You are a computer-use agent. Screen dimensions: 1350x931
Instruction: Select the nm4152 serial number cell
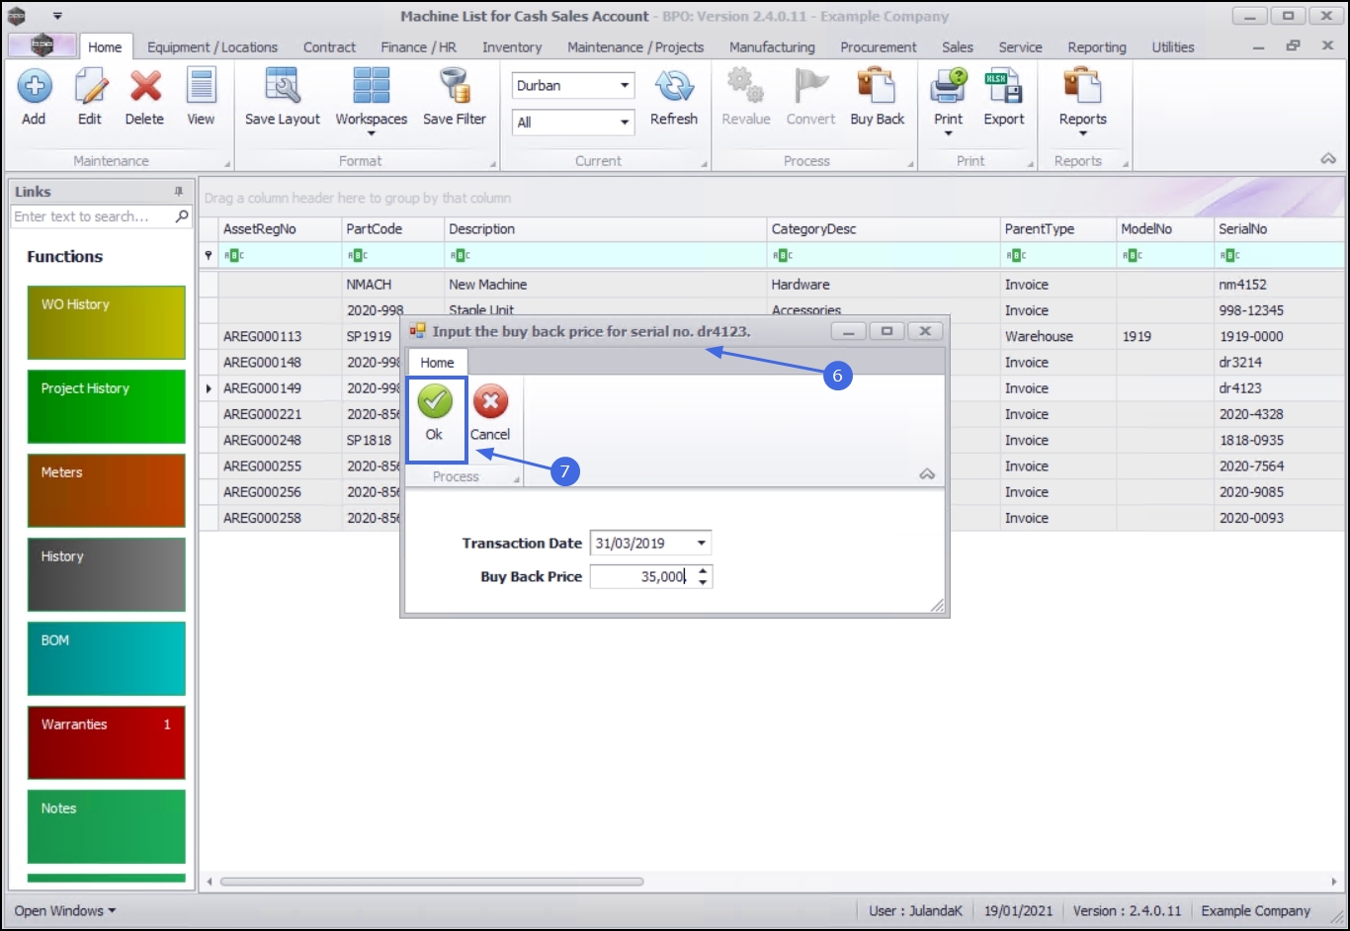1279,285
